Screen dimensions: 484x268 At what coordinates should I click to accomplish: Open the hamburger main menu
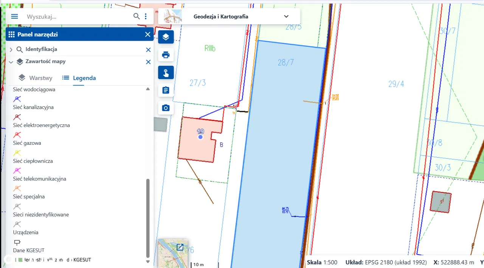[x=14, y=17]
